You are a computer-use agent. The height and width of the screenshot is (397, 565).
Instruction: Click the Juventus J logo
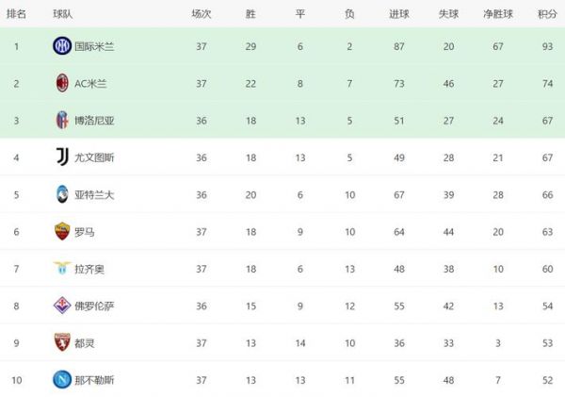click(62, 157)
